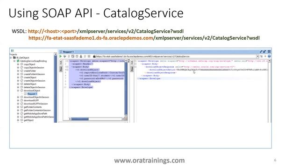The image size is (299, 168).
Task: Click the plus icon next to endpoint dropdown
Action: 265,56
